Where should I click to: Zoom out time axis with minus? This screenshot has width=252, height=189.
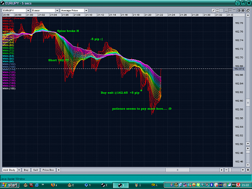pyautogui.click(x=226, y=170)
